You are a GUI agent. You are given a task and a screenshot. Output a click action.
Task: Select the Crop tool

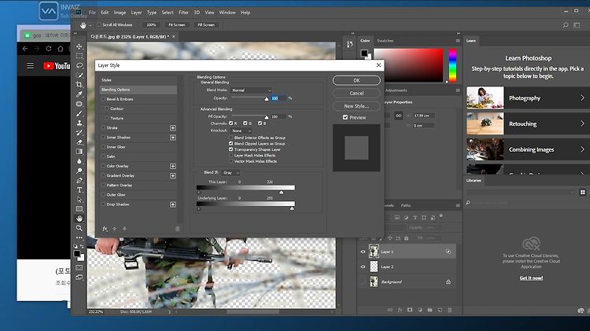(x=79, y=85)
